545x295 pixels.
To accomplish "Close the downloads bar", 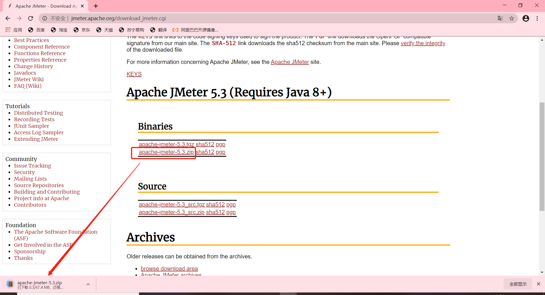I will coord(538,284).
